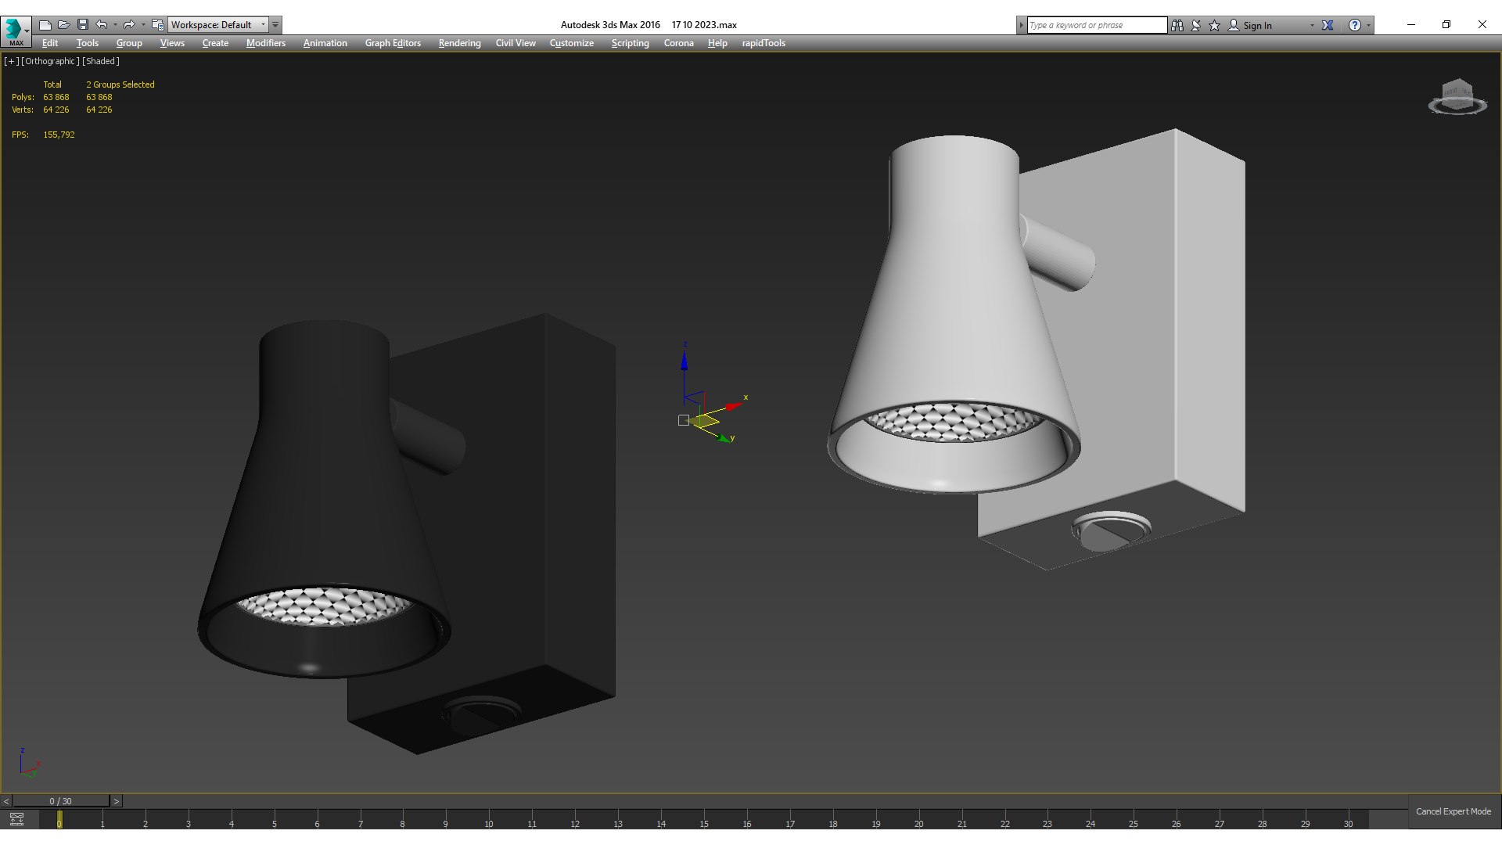Click the Favorites star icon
Viewport: 1502px width, 845px height.
(1214, 25)
